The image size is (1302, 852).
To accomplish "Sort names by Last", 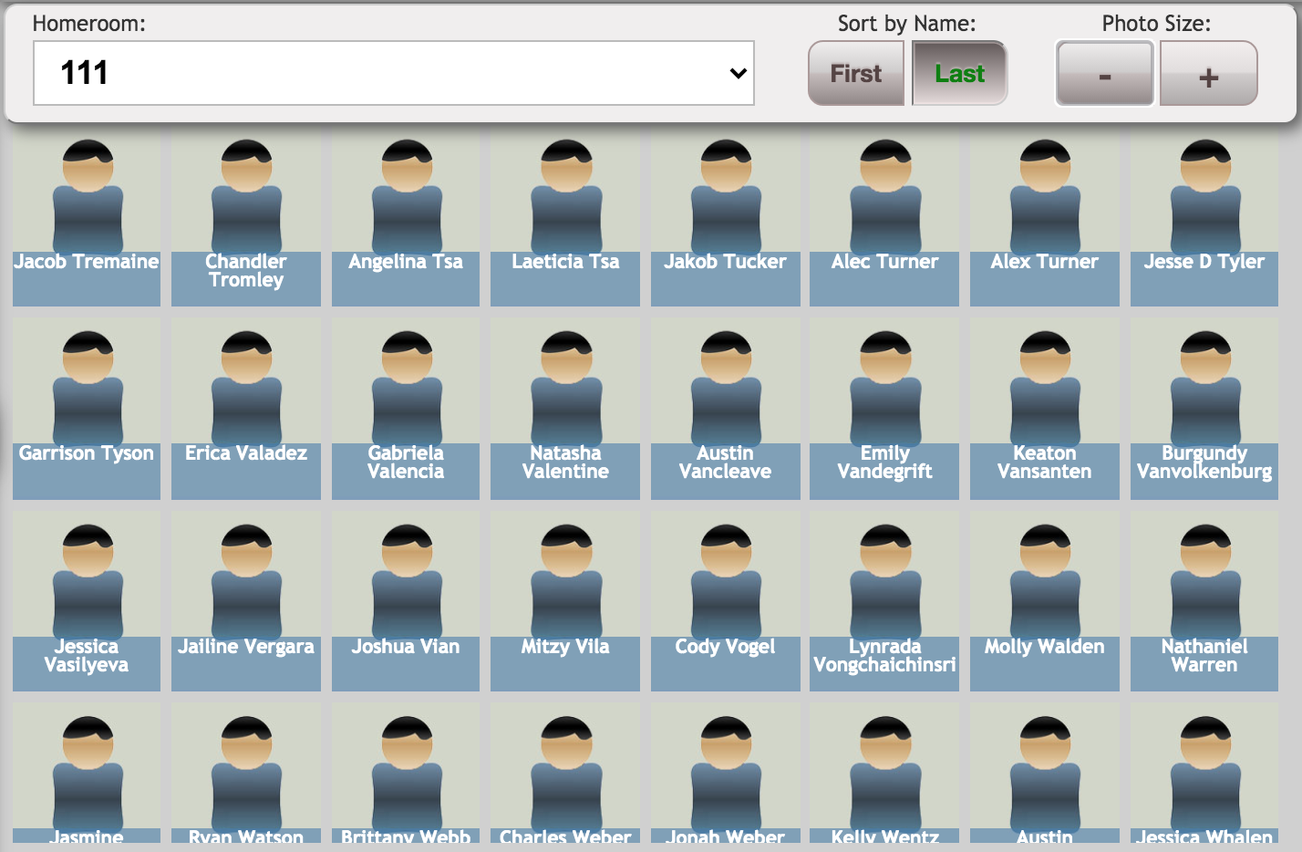I will click(x=959, y=73).
